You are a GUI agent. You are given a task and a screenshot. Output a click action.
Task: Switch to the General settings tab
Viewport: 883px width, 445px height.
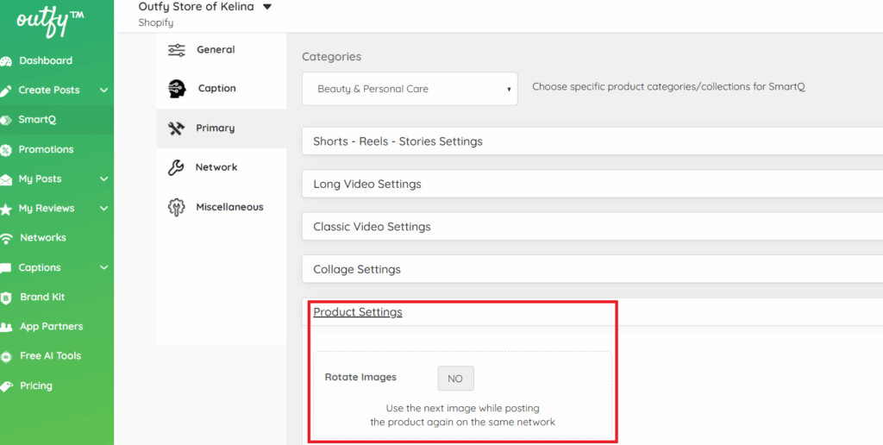tap(216, 50)
